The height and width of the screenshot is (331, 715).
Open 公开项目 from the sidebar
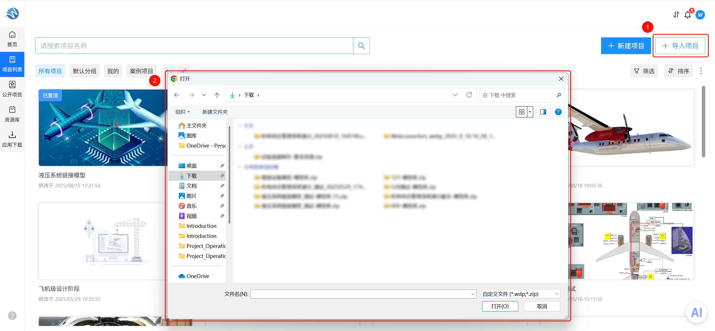tap(12, 89)
